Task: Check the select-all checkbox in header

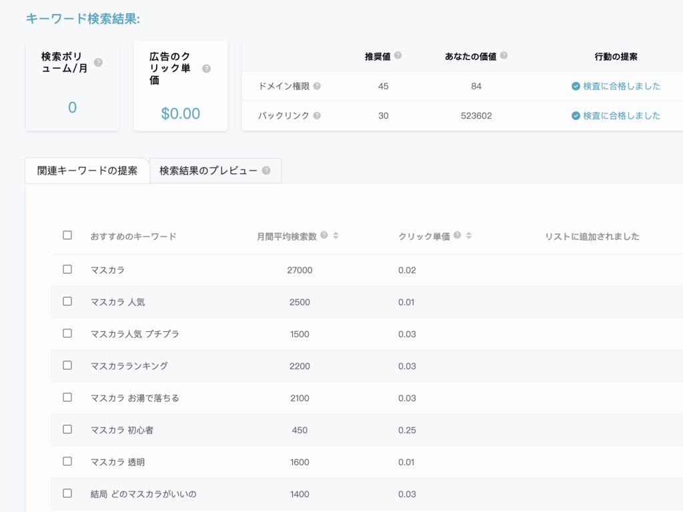Action: [67, 235]
